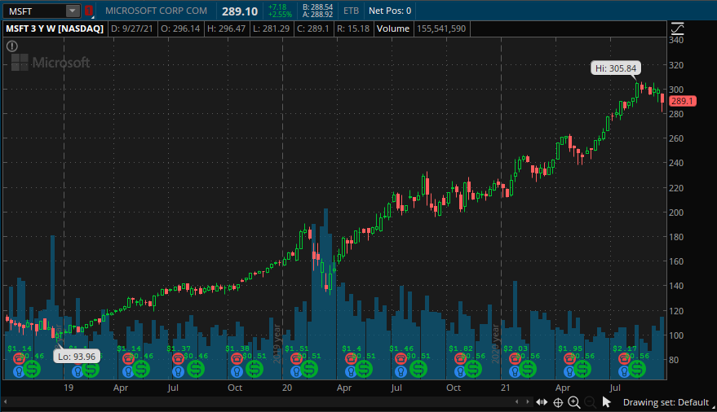717x412 pixels.
Task: Click the earnings phone icon under $1.51
Action: 296,358
